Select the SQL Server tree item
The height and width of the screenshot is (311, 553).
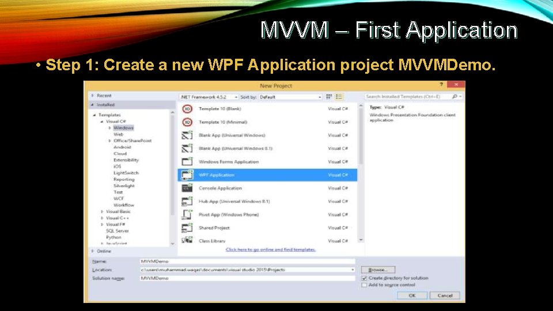pyautogui.click(x=118, y=231)
